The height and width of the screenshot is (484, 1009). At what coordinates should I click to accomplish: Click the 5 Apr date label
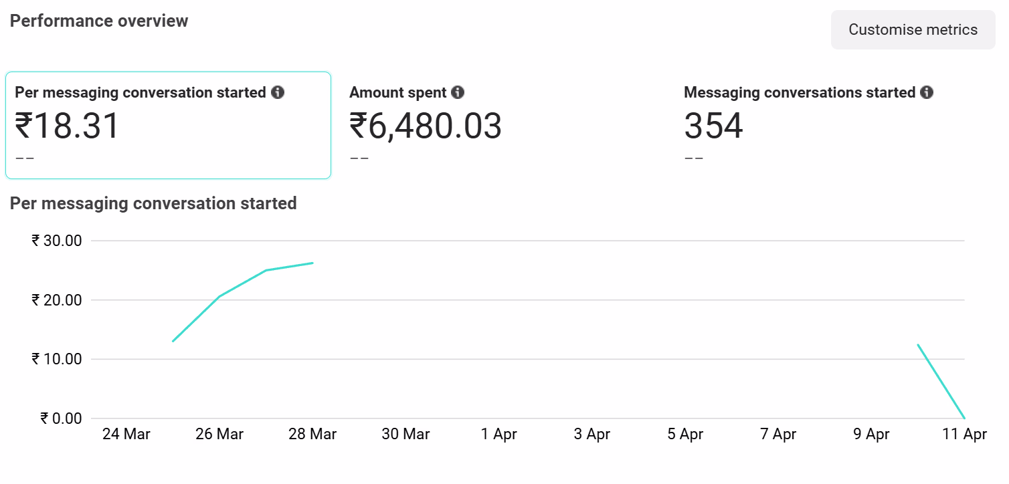click(685, 434)
